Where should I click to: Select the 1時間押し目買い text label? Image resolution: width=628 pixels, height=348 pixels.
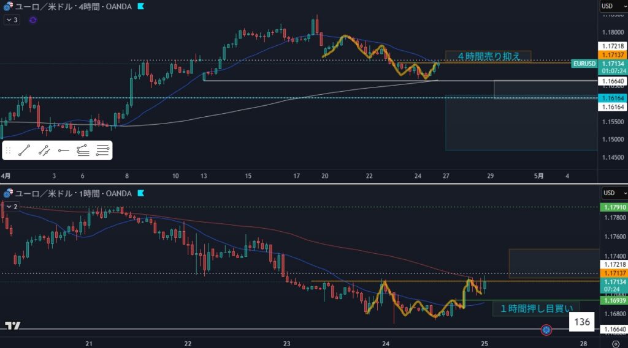[535, 308]
